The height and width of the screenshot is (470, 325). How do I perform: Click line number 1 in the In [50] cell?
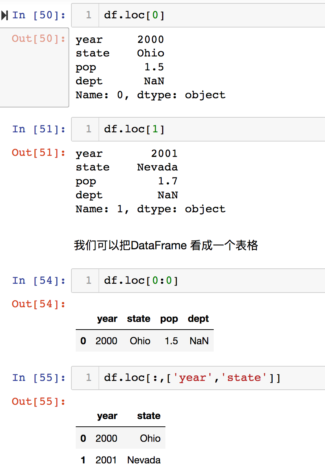click(x=89, y=15)
